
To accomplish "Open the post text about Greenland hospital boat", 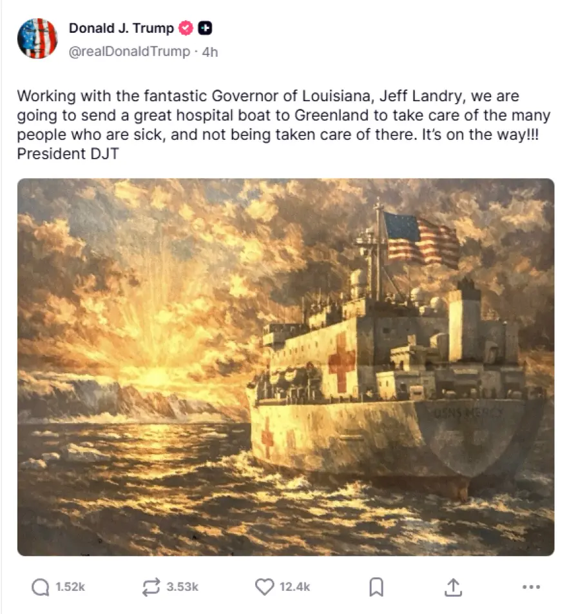I will point(283,115).
